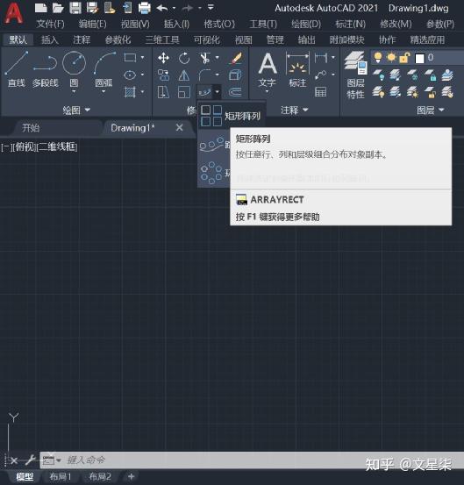Image resolution: width=464 pixels, height=485 pixels.
Task: Choose the Polar Array option
Action: [214, 173]
